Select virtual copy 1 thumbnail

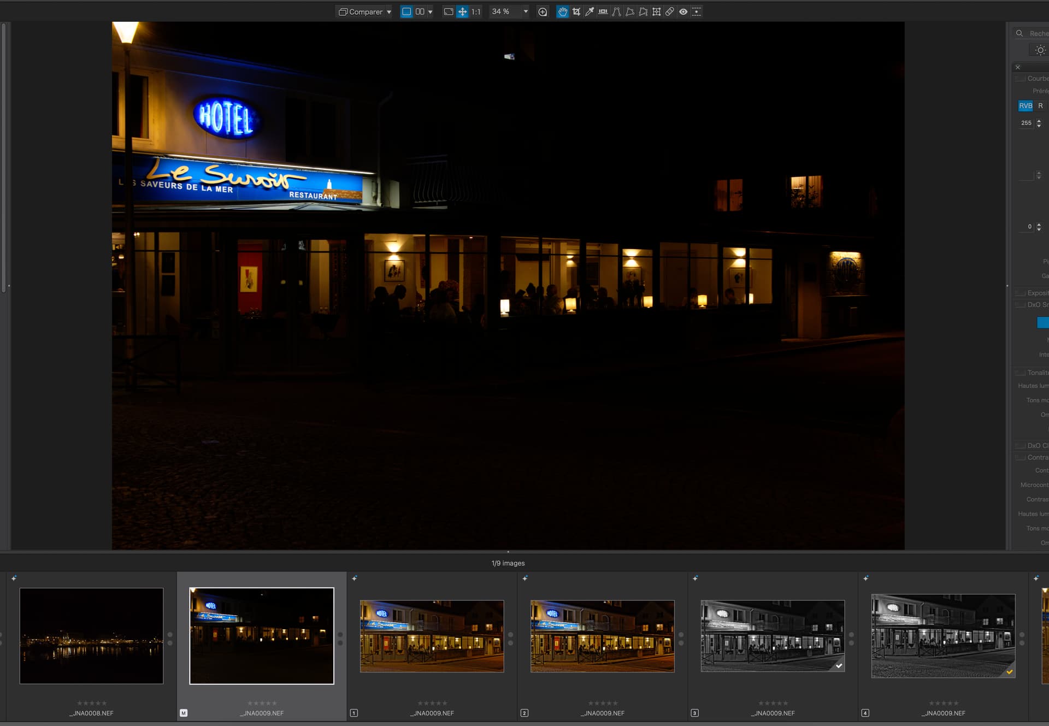click(432, 636)
